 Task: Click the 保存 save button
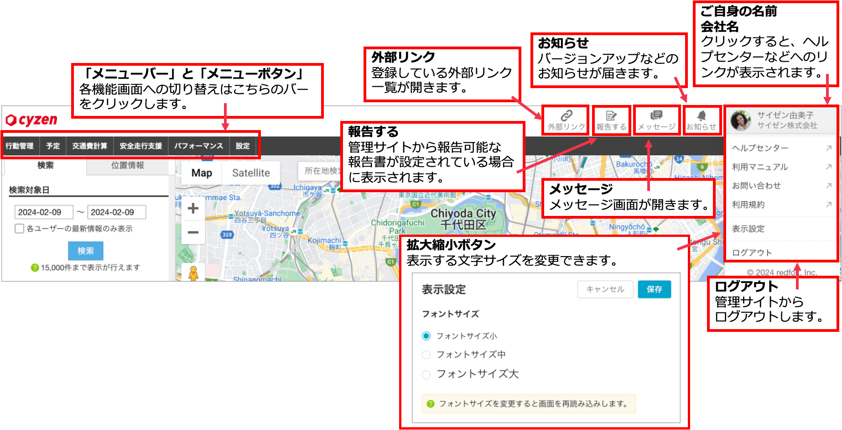coord(654,289)
